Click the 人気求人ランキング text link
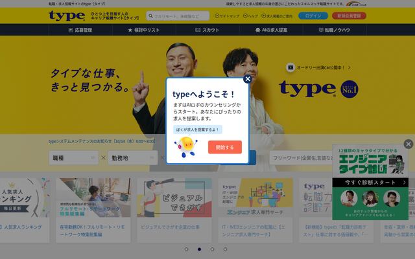This screenshot has width=415, height=259. pyautogui.click(x=21, y=227)
